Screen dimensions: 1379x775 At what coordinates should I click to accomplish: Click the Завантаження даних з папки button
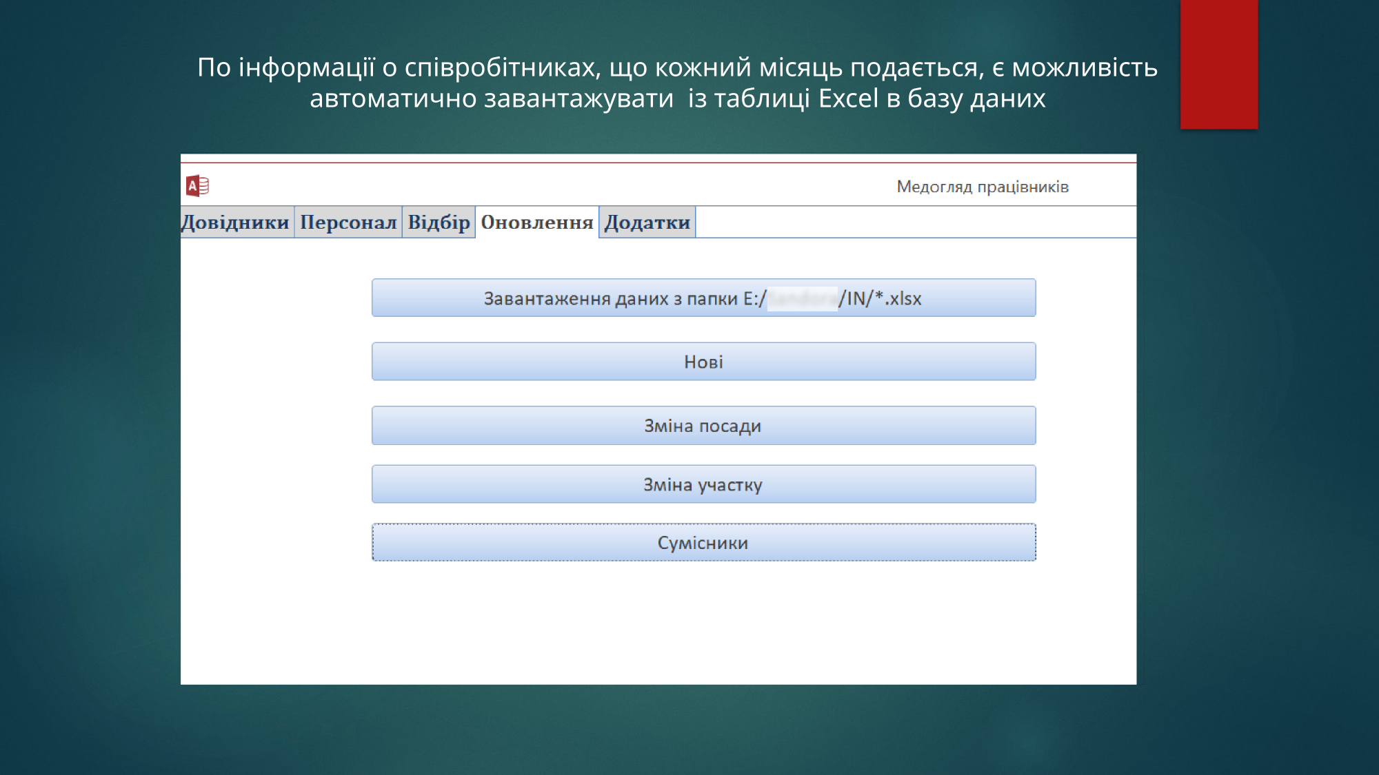(x=703, y=298)
